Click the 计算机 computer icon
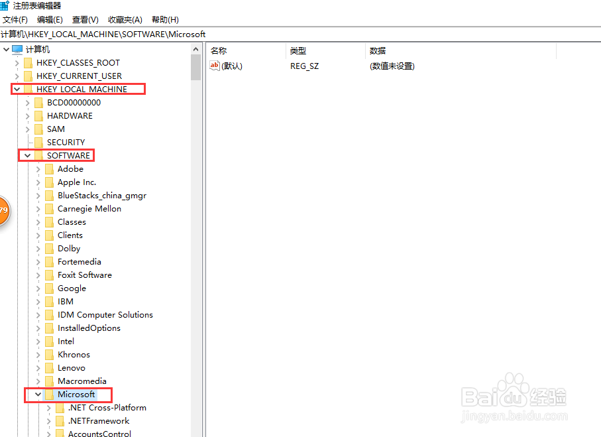 tap(17, 50)
